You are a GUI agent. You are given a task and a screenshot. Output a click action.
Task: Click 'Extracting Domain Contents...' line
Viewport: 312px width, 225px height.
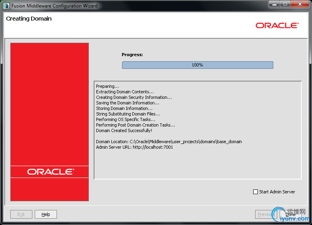125,92
